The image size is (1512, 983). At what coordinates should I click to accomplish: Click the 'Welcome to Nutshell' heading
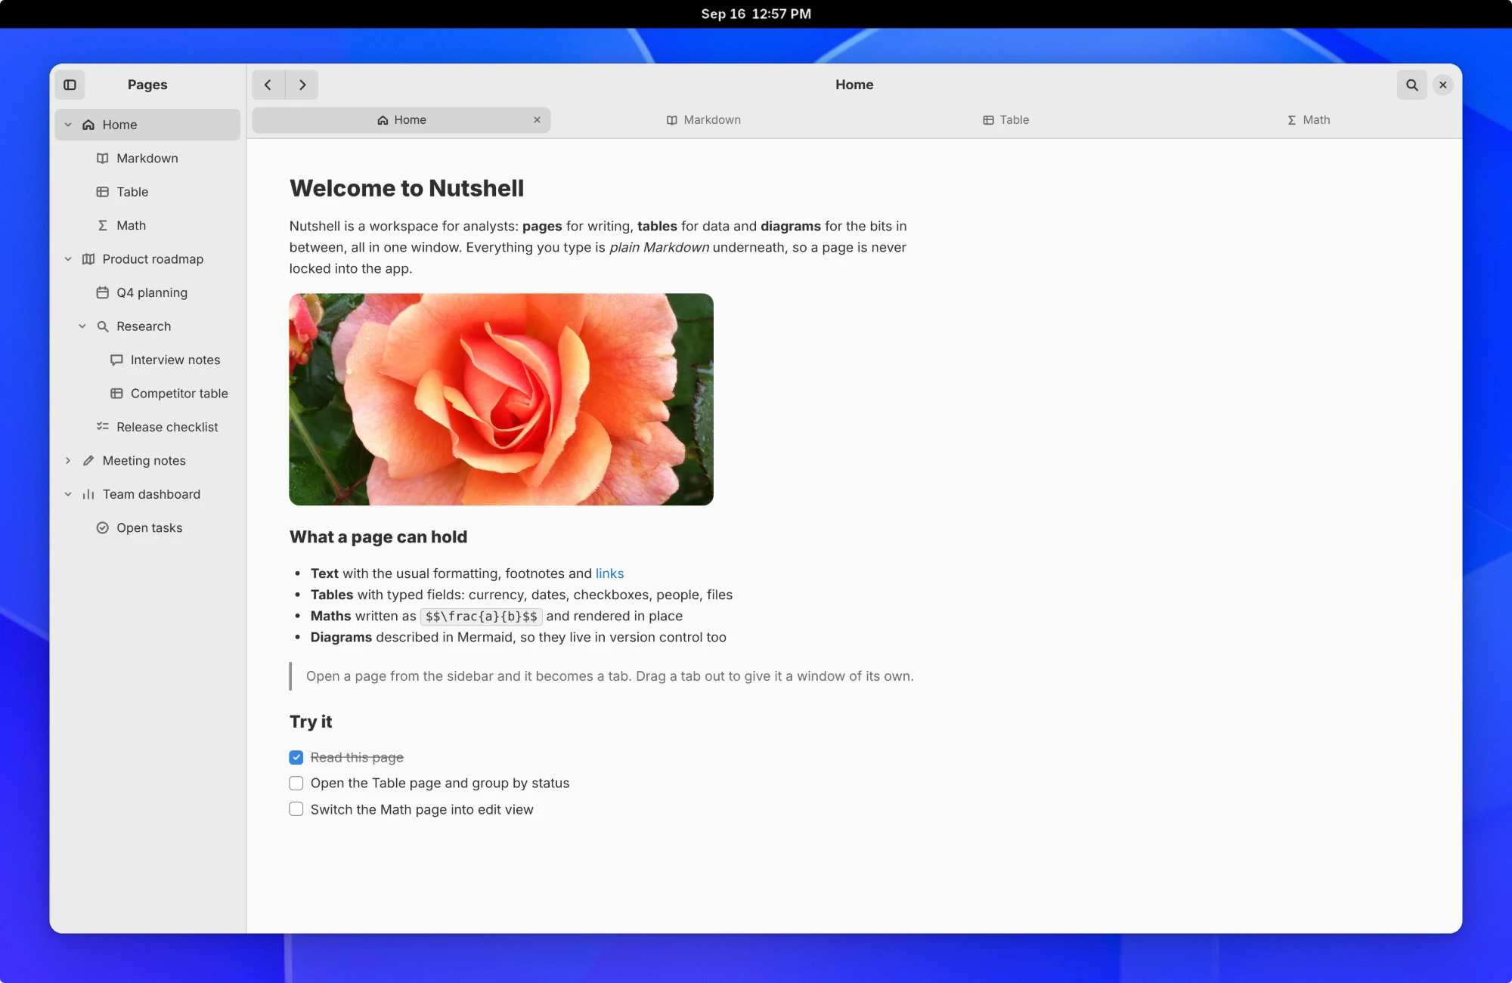click(407, 188)
